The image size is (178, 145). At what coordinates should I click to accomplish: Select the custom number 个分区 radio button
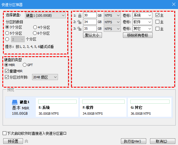[7, 39]
